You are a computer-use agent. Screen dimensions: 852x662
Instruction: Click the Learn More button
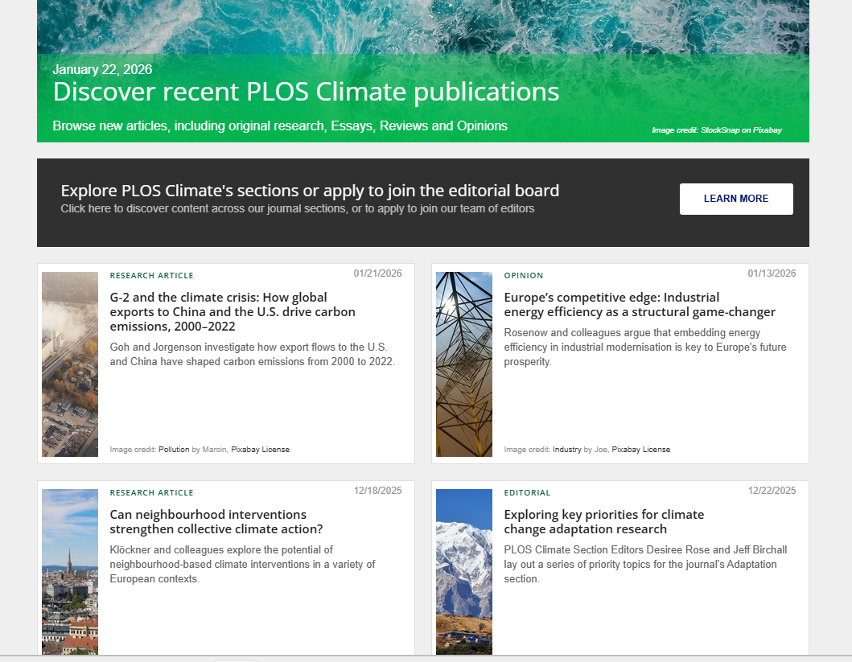[x=735, y=199]
